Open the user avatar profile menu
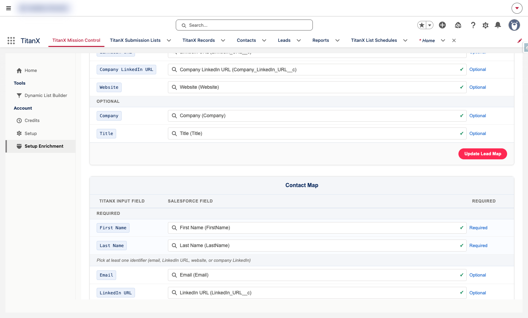Image resolution: width=528 pixels, height=318 pixels. (x=514, y=25)
